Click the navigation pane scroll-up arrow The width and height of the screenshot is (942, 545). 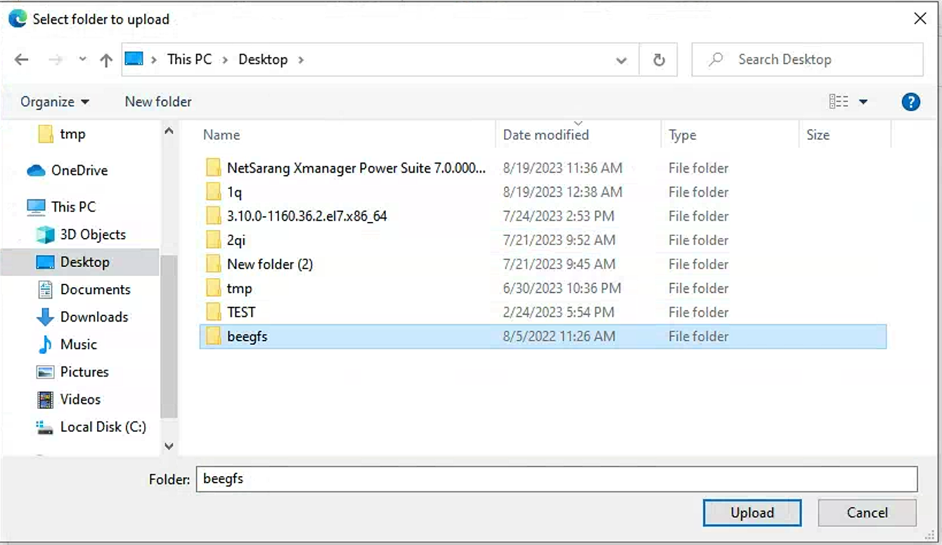(169, 131)
